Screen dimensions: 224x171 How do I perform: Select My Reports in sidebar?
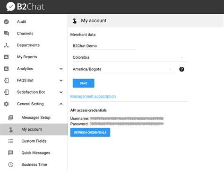click(34, 57)
